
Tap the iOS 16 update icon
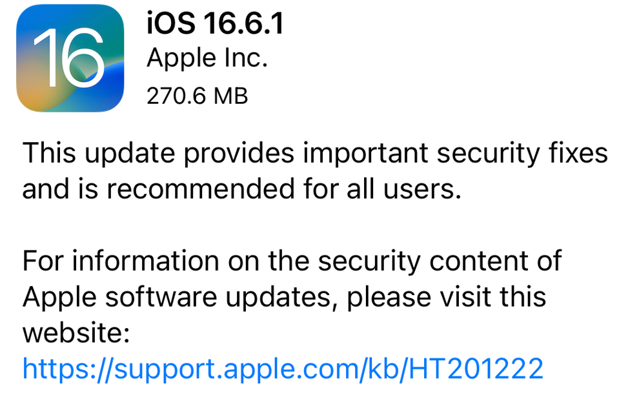tap(70, 58)
